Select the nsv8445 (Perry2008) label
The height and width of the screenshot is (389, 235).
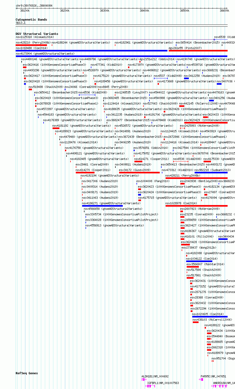113,87
